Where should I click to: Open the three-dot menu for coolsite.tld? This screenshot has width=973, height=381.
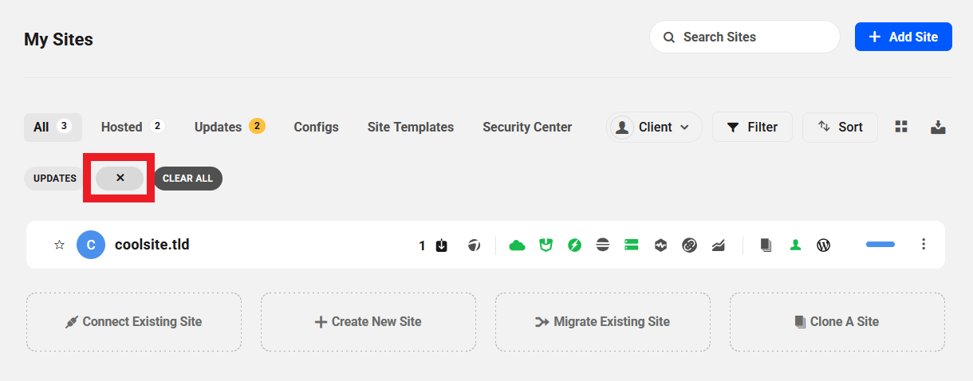pyautogui.click(x=924, y=245)
